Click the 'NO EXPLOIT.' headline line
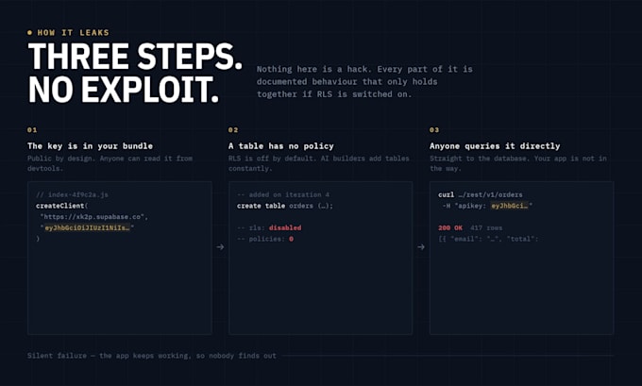Screen dimensions: 642x386 pos(124,90)
